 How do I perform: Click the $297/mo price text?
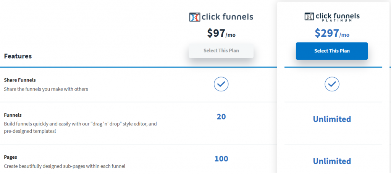332,33
